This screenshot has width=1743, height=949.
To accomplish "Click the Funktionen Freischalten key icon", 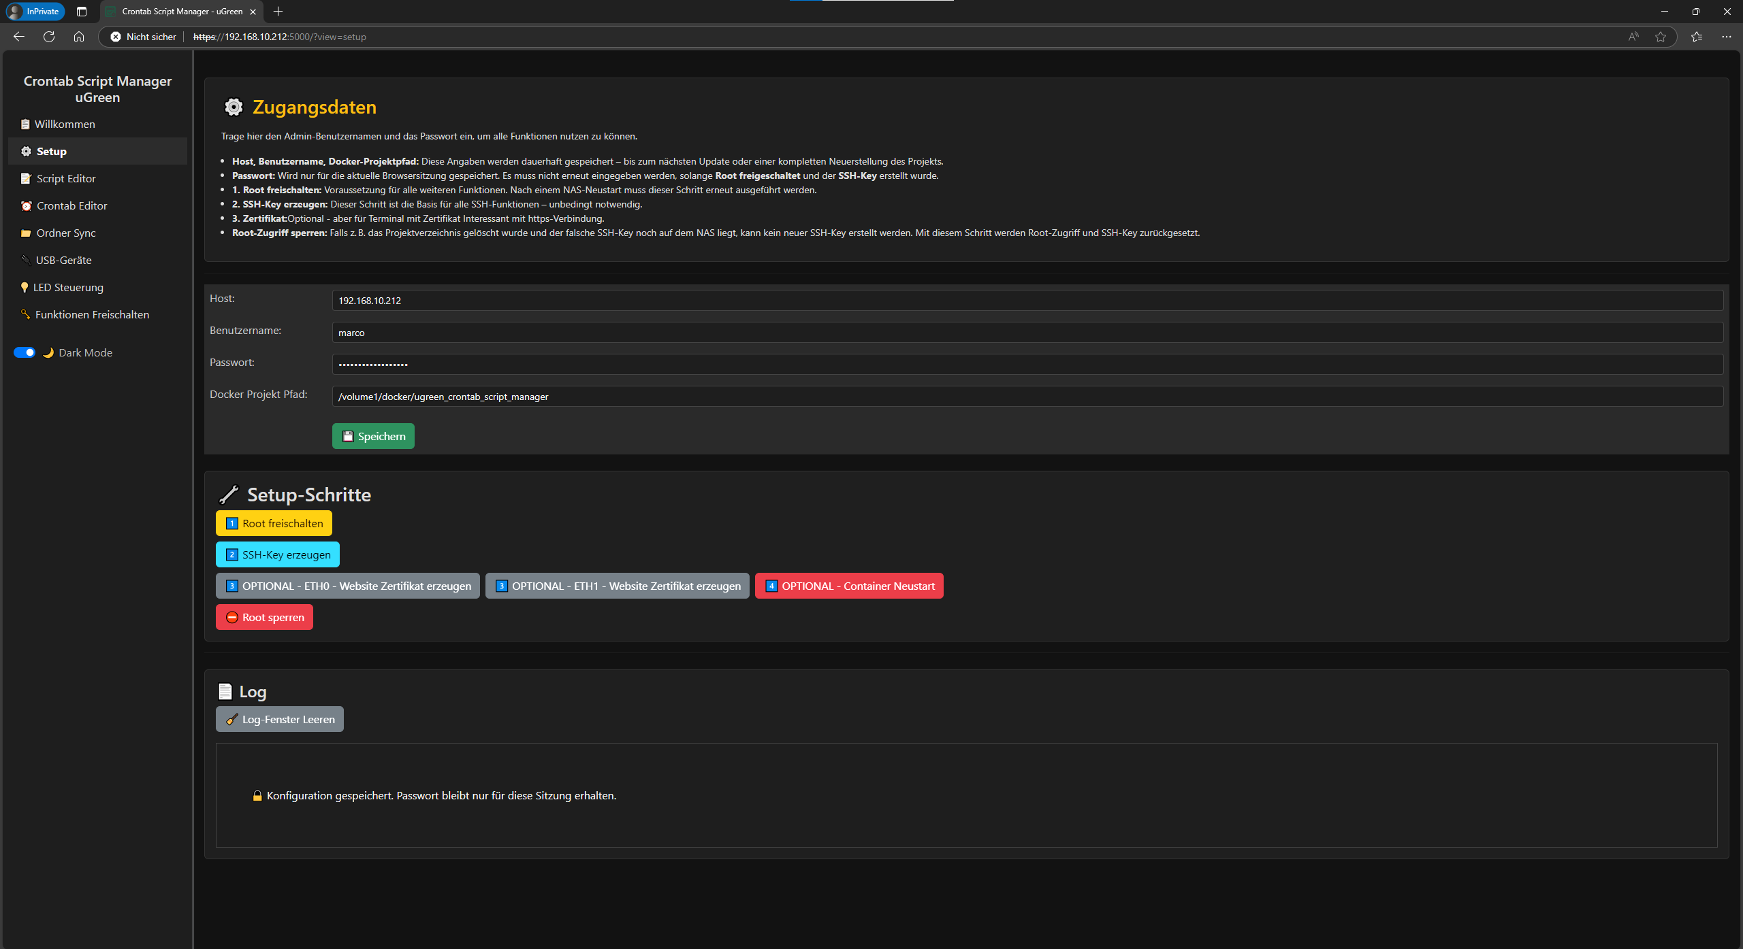I will pyautogui.click(x=25, y=314).
